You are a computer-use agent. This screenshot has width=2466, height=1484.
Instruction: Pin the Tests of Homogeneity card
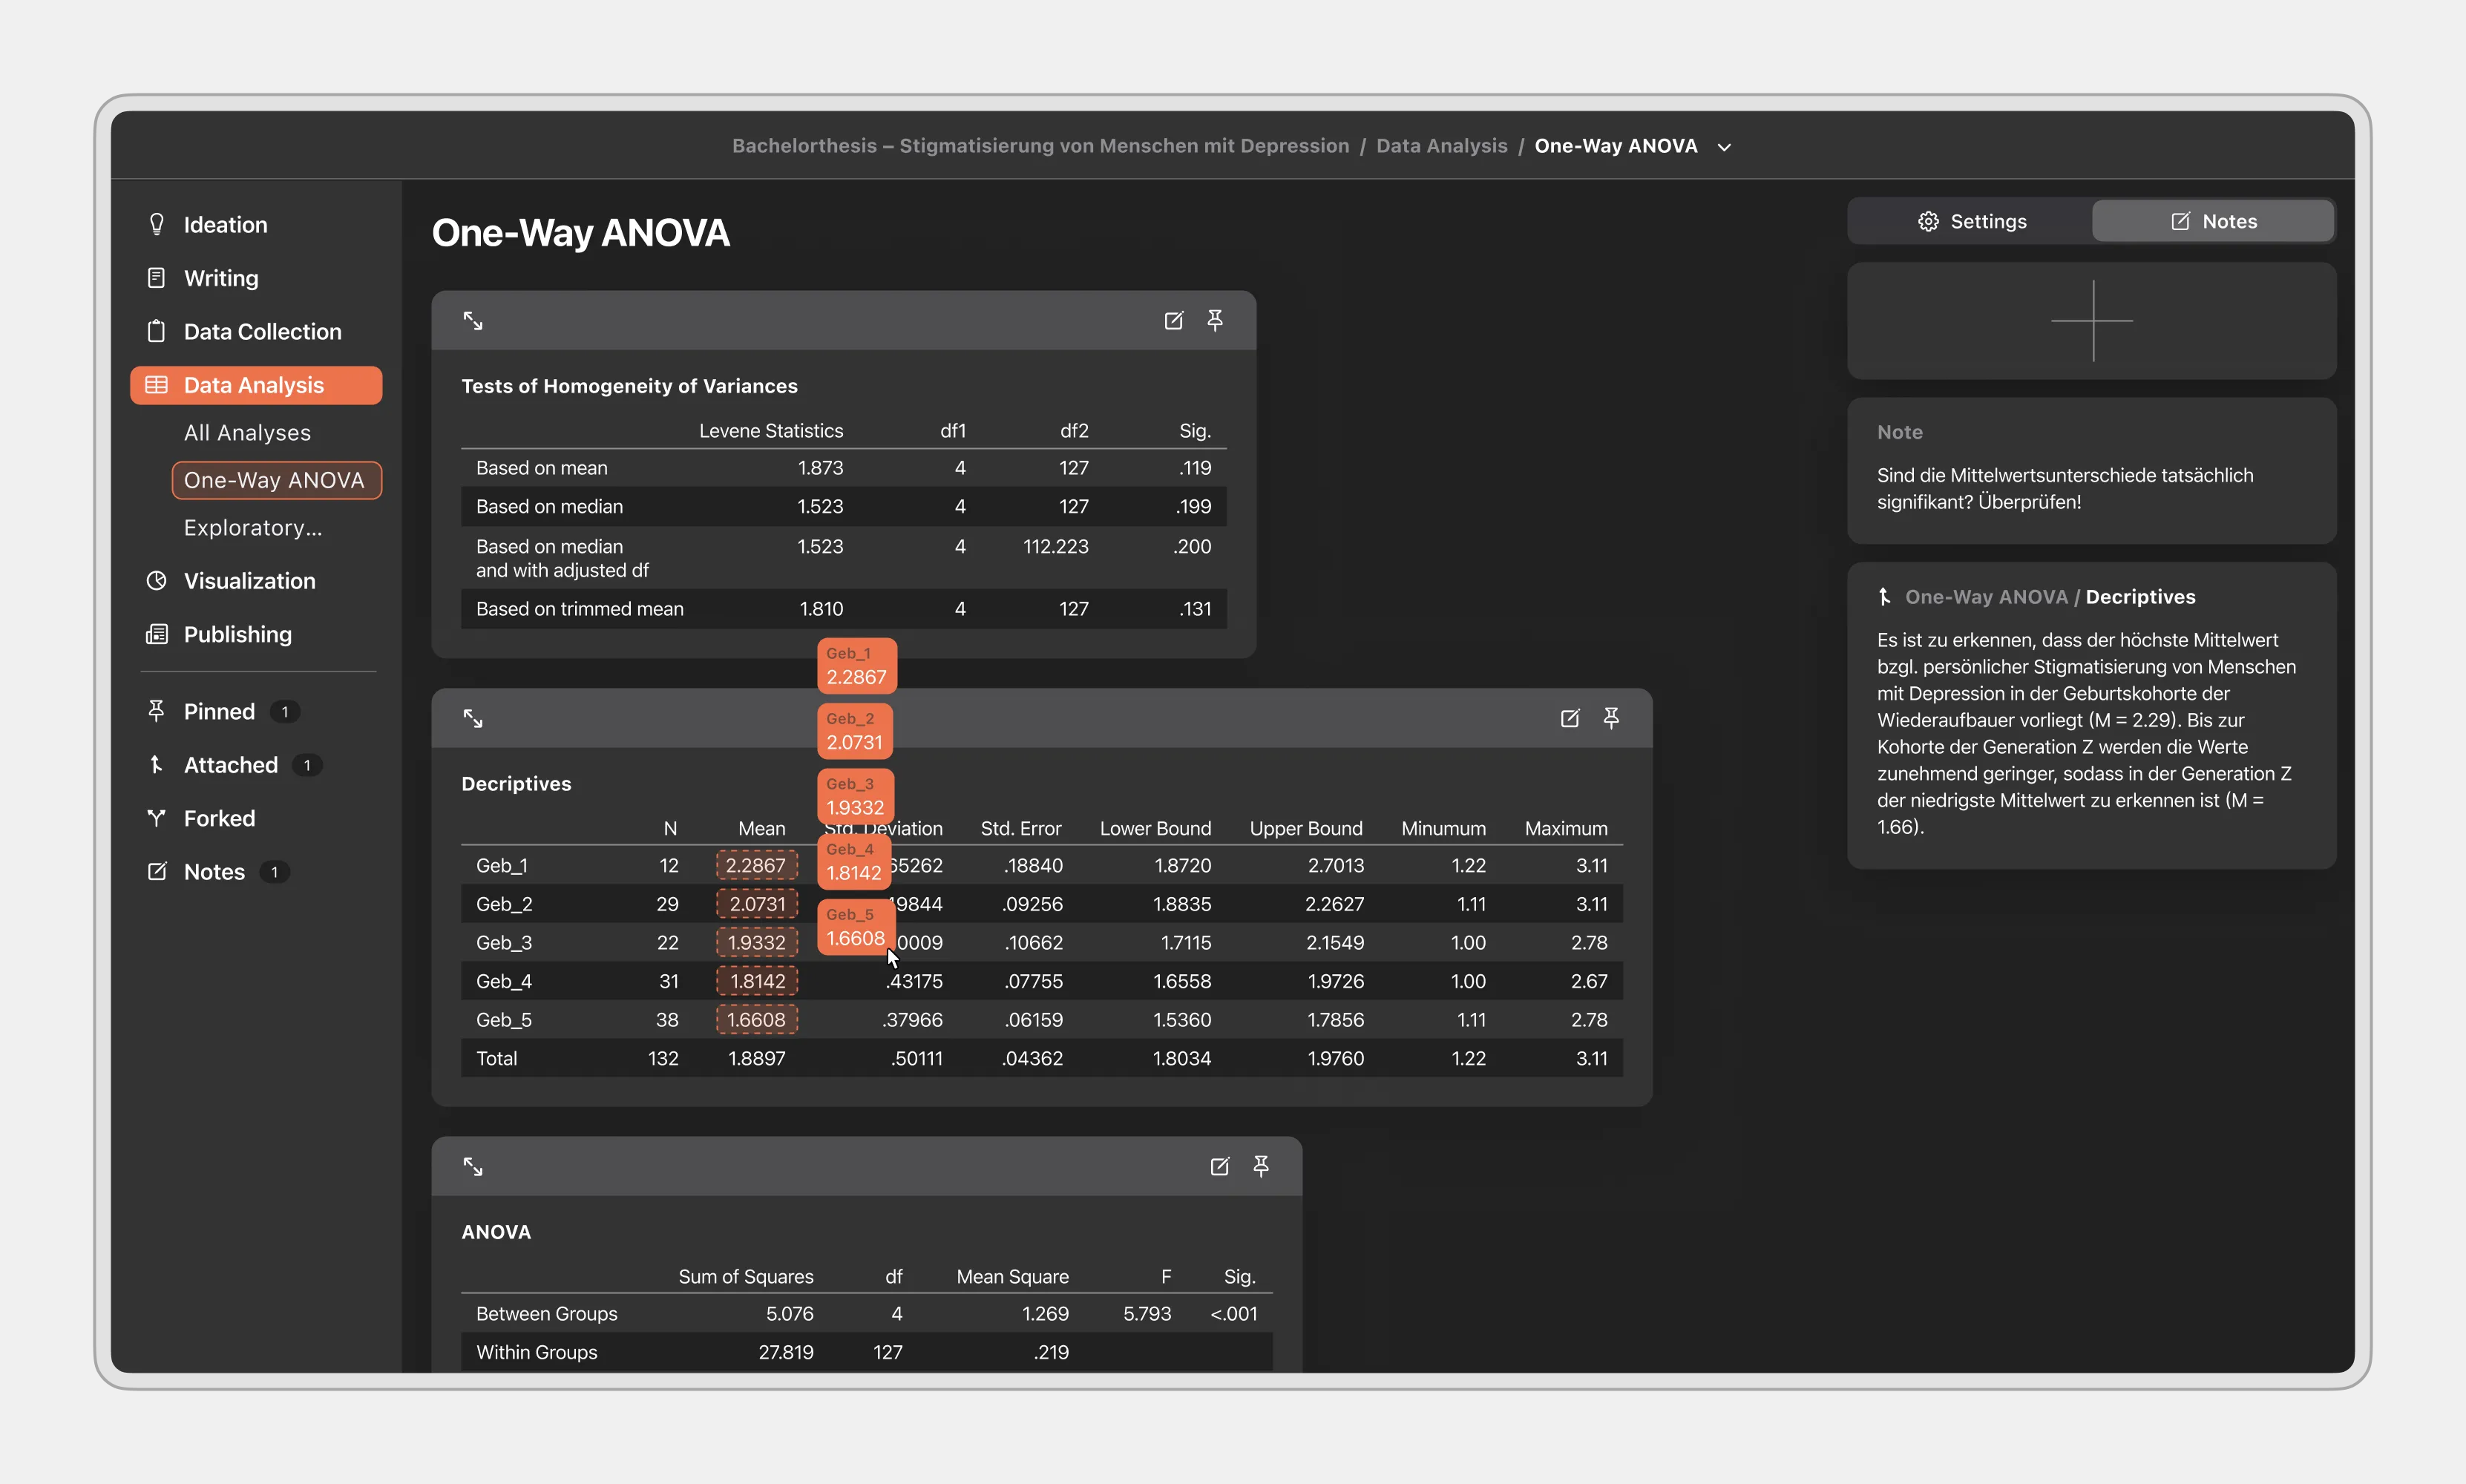[1215, 320]
